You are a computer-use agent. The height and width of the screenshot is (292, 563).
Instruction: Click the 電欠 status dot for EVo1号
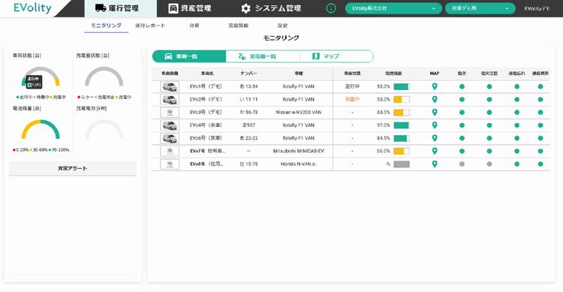[462, 86]
